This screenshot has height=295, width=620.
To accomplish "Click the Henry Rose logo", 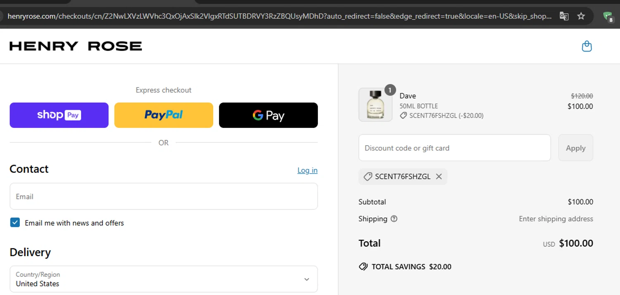I will (x=76, y=46).
